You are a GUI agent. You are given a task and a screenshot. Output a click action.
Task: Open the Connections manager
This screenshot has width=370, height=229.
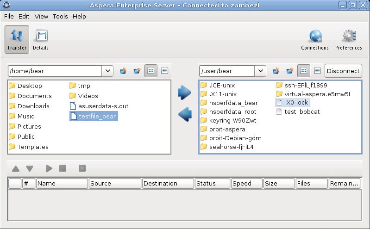(315, 40)
